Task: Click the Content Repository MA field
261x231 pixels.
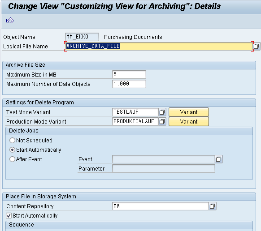Action: 161,206
